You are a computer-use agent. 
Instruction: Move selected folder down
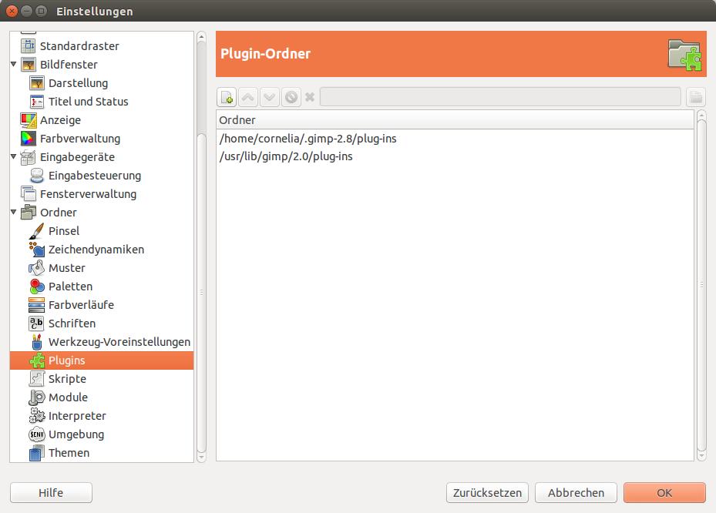pos(270,97)
